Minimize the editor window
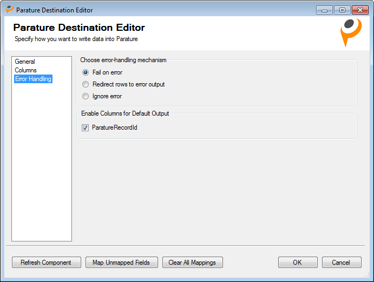Viewport: 374px width, 282px height. point(324,10)
